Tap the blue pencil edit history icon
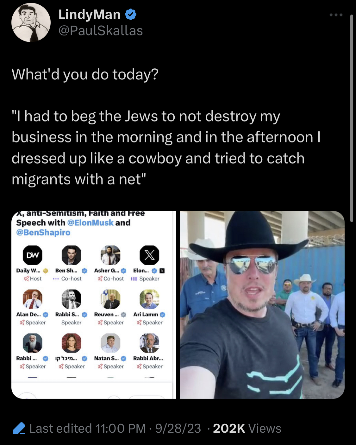Screen dimensions: 356x445 pos(19,428)
